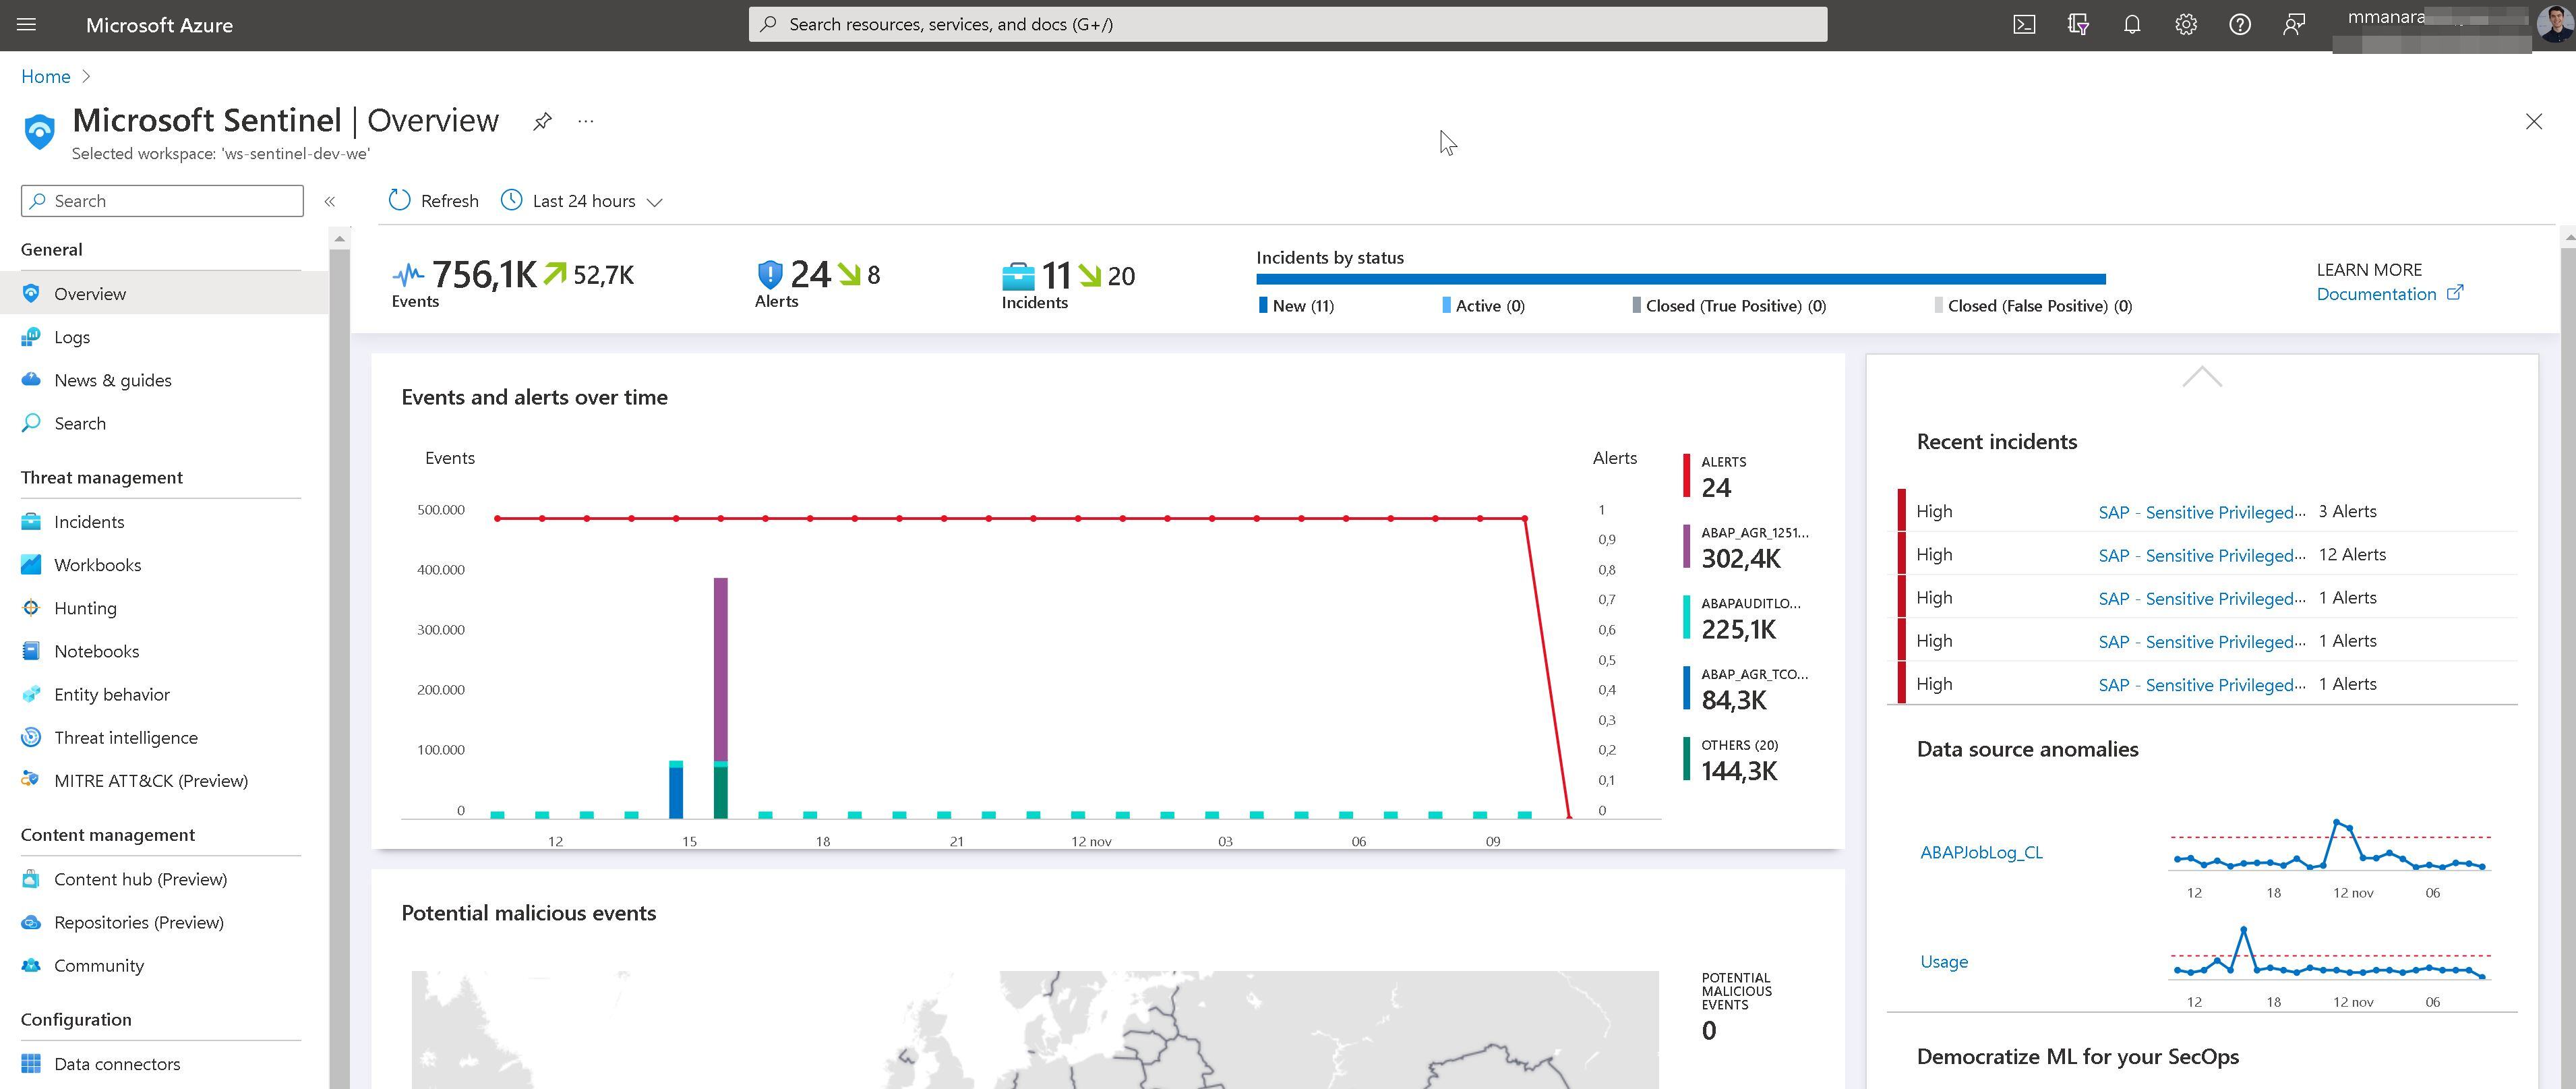Click the New (11) status legend
The width and height of the screenshot is (2576, 1089).
pyautogui.click(x=1296, y=305)
